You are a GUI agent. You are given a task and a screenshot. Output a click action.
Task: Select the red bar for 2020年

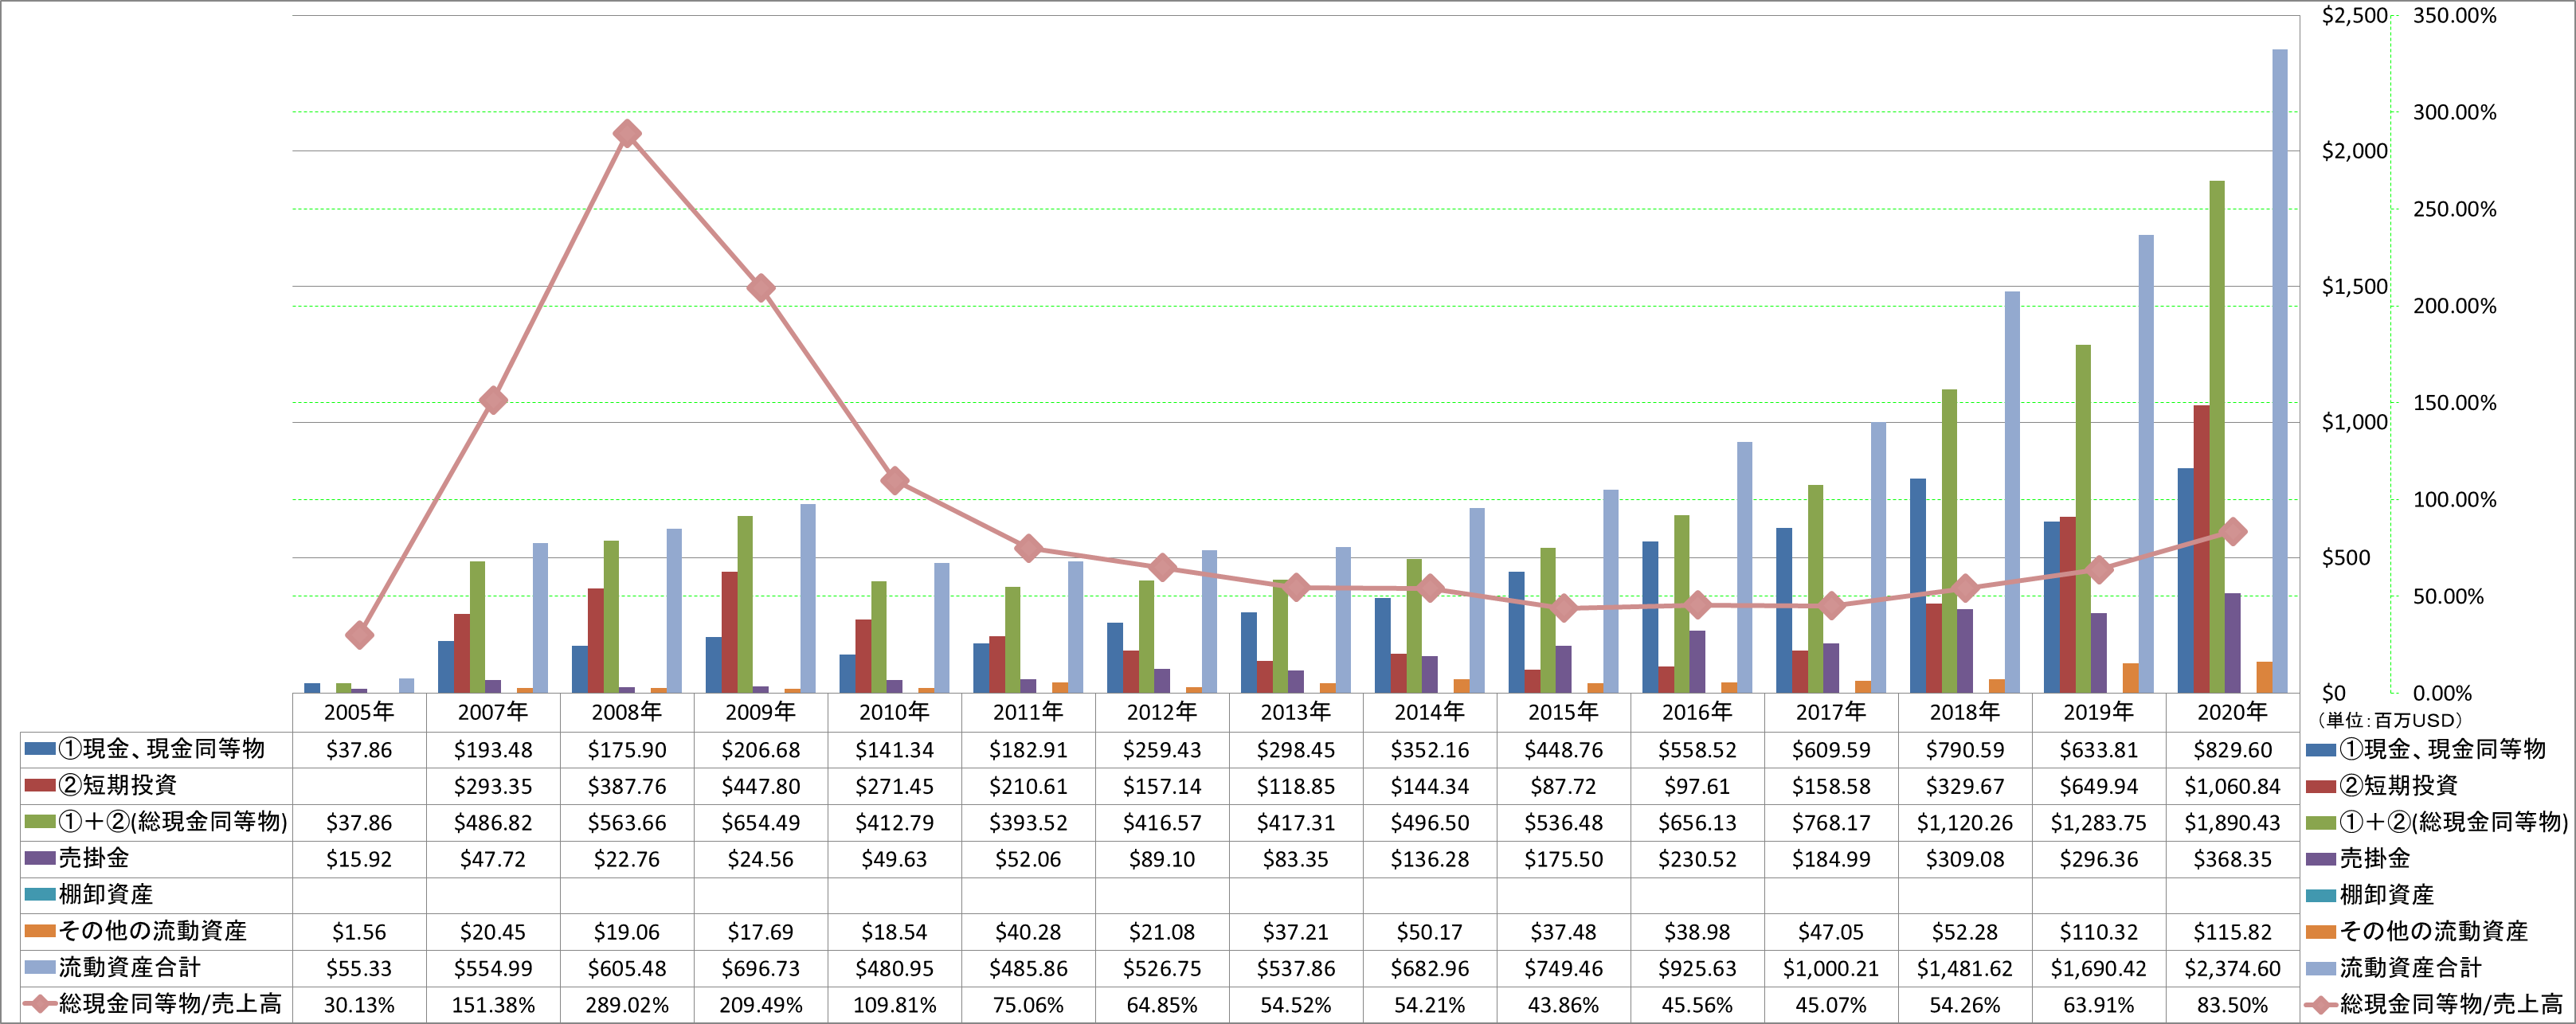coord(2201,549)
